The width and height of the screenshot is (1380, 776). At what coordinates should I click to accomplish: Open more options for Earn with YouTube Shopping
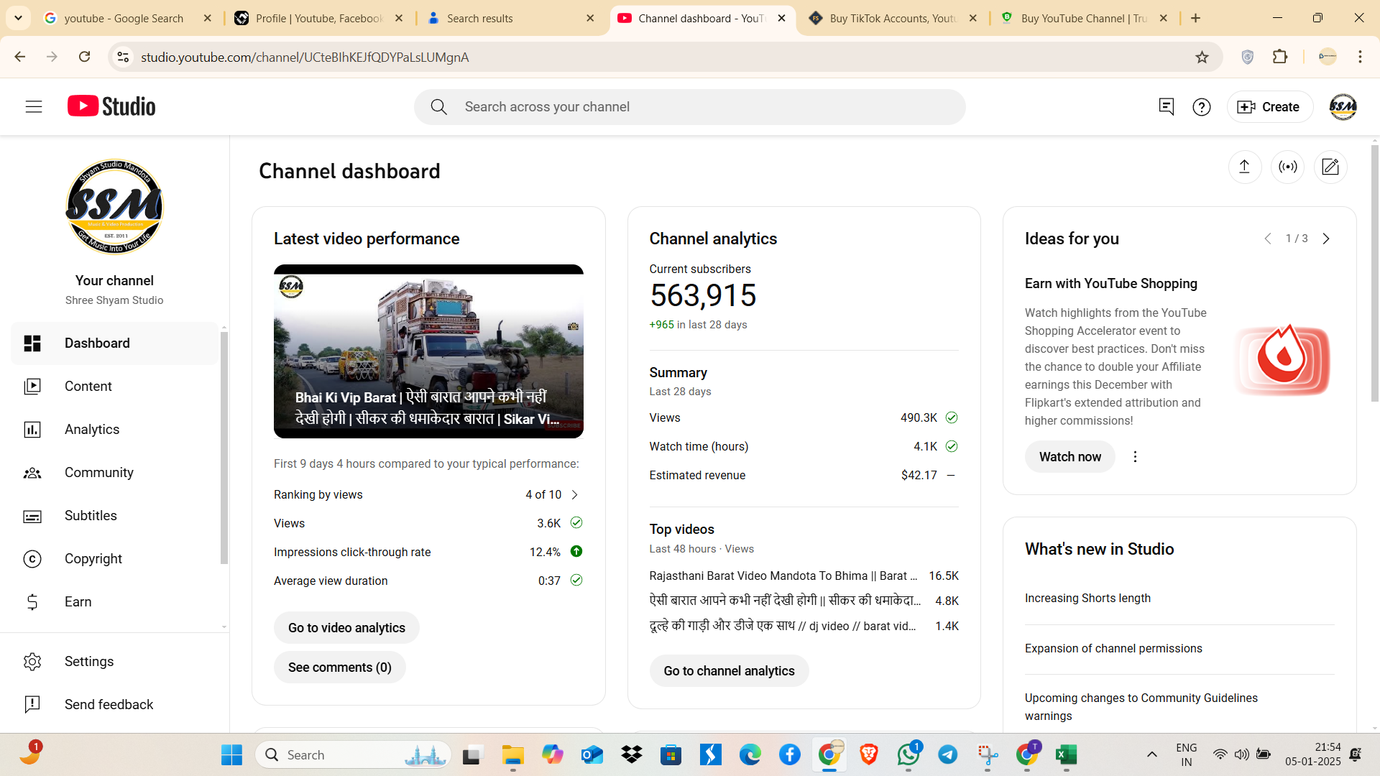1136,457
